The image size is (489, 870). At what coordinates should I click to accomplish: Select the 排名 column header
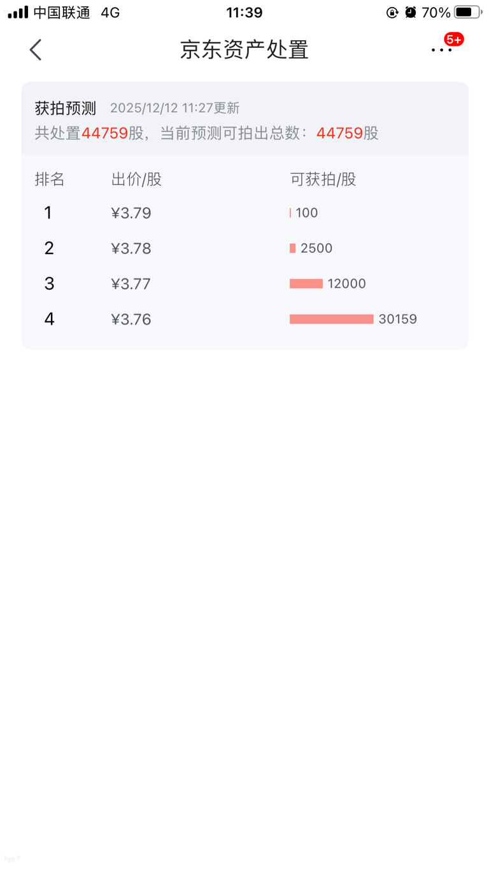(50, 180)
